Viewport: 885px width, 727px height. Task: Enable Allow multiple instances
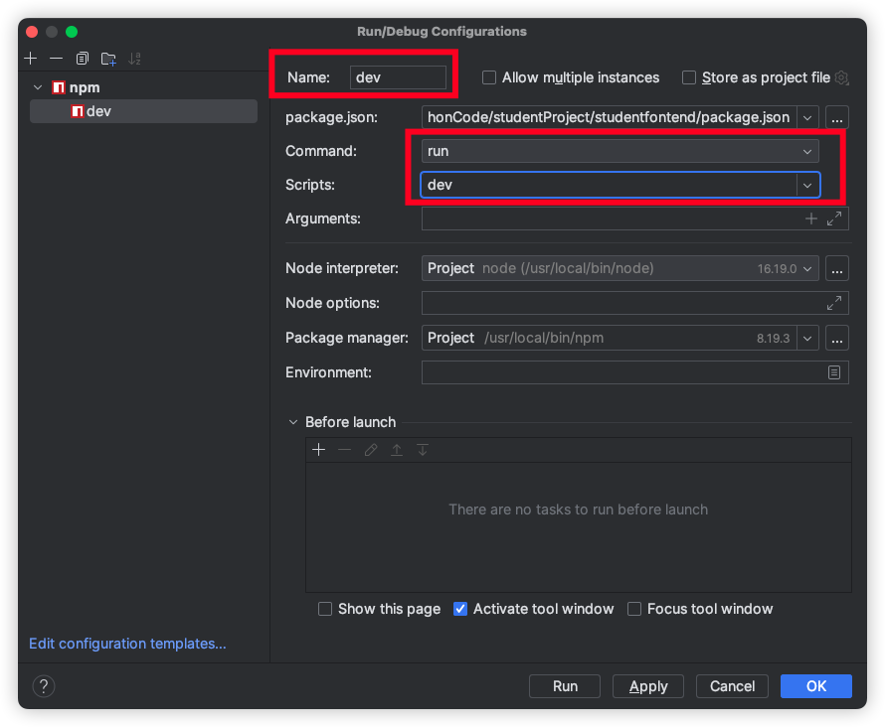click(x=489, y=77)
